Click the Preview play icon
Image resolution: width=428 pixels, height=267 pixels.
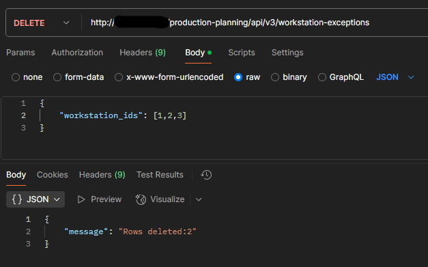81,199
